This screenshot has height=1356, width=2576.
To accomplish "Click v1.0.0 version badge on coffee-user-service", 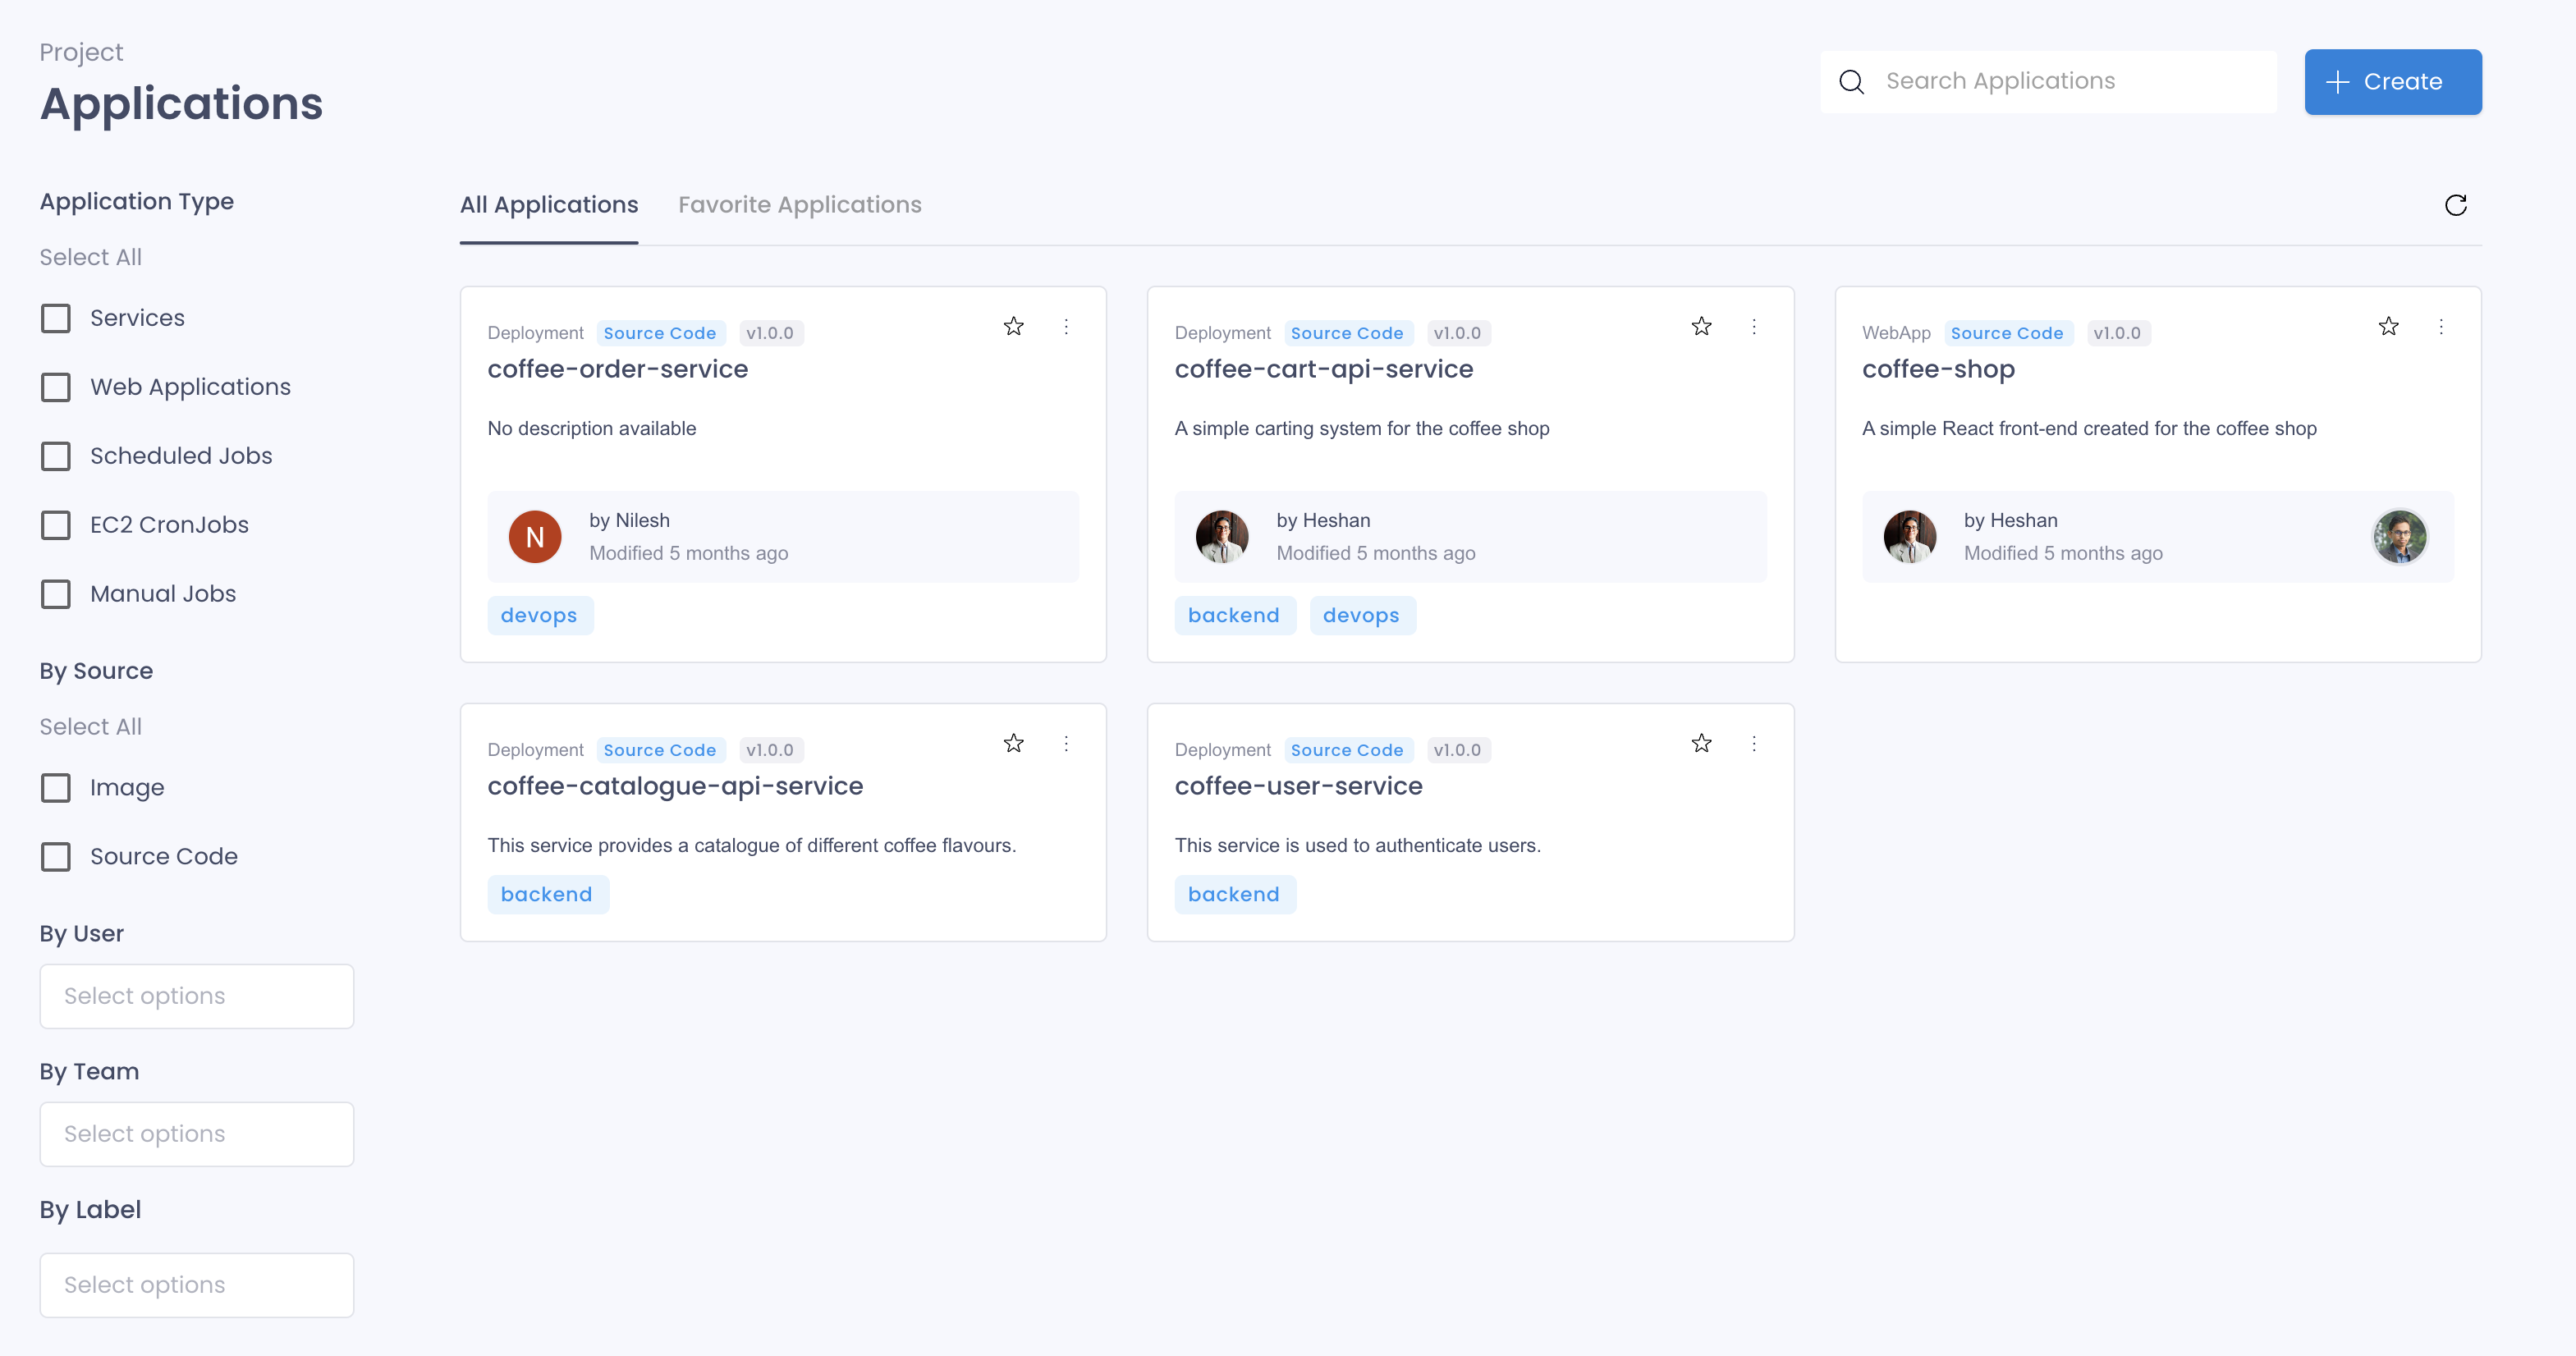I will point(1457,750).
